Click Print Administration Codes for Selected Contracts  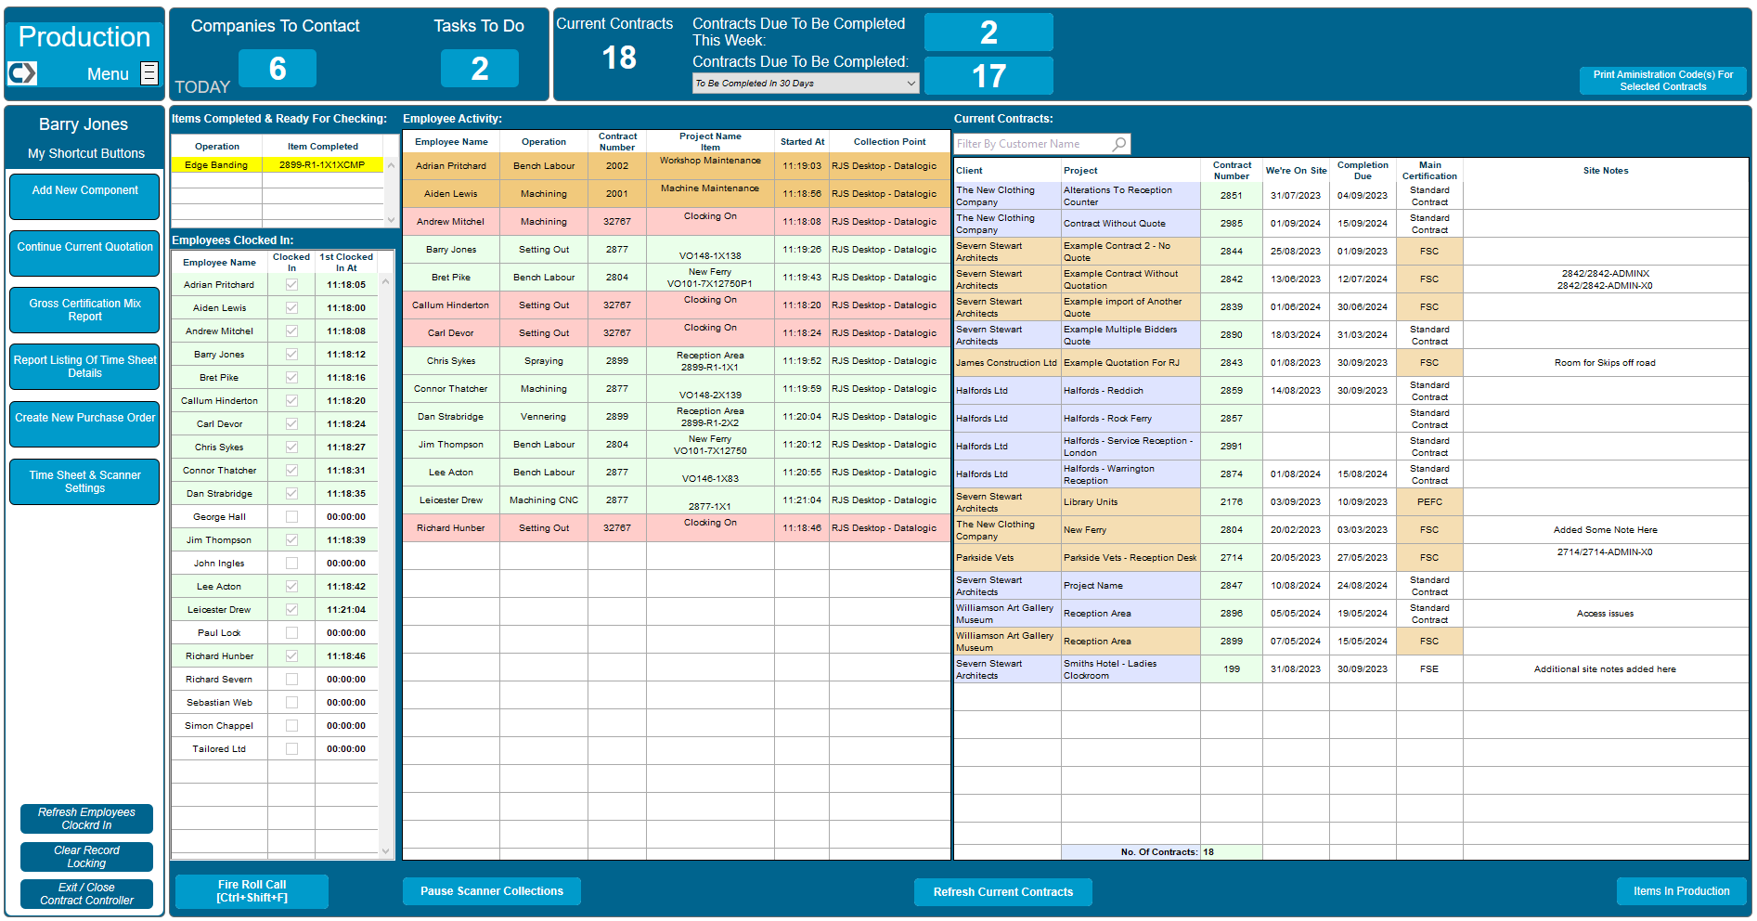click(1662, 80)
